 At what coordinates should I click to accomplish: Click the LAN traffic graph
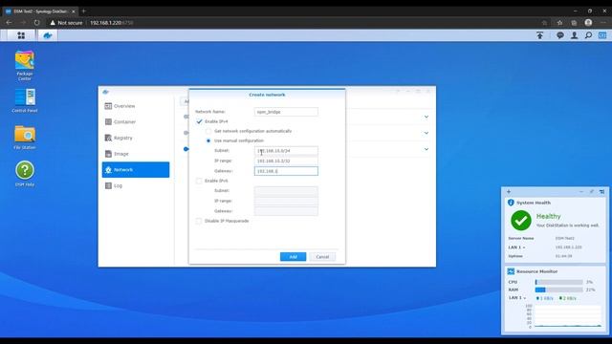(x=568, y=316)
